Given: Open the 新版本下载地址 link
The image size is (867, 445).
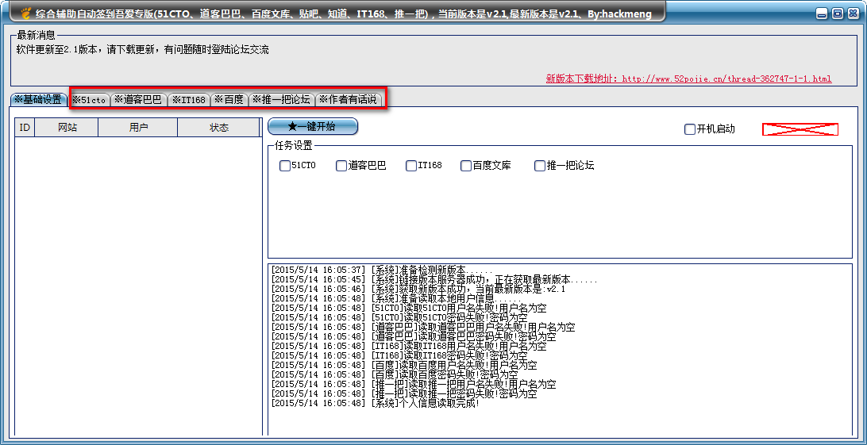Looking at the screenshot, I should coord(688,79).
